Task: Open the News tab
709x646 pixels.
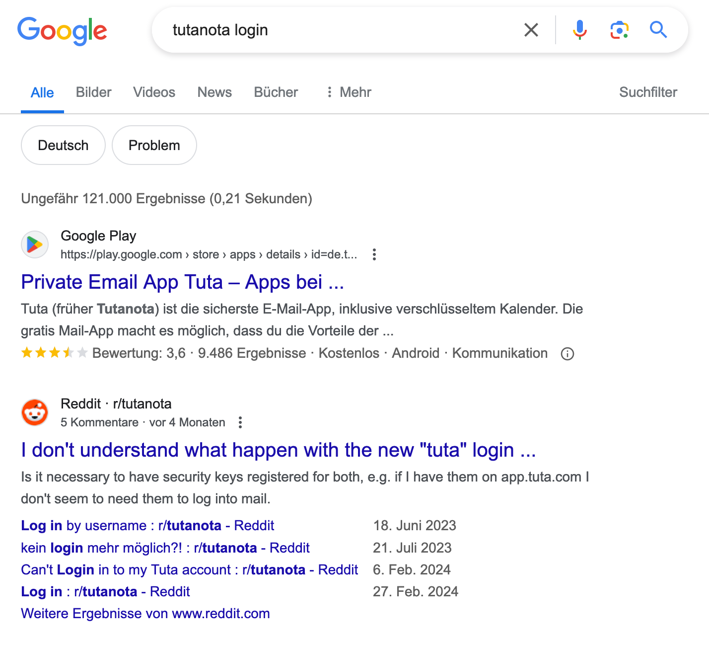Action: point(214,92)
